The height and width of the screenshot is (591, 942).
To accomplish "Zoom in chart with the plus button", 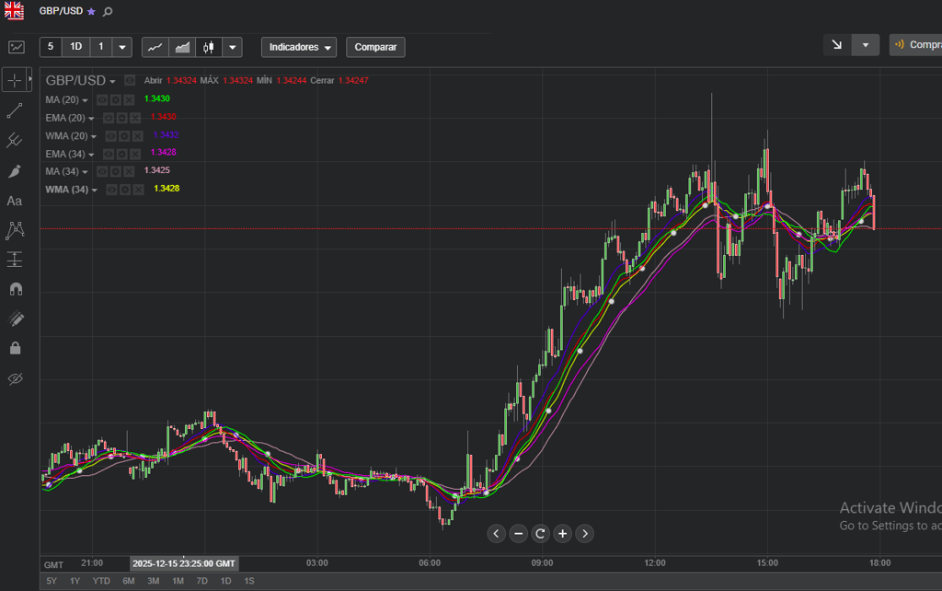I will coord(562,533).
